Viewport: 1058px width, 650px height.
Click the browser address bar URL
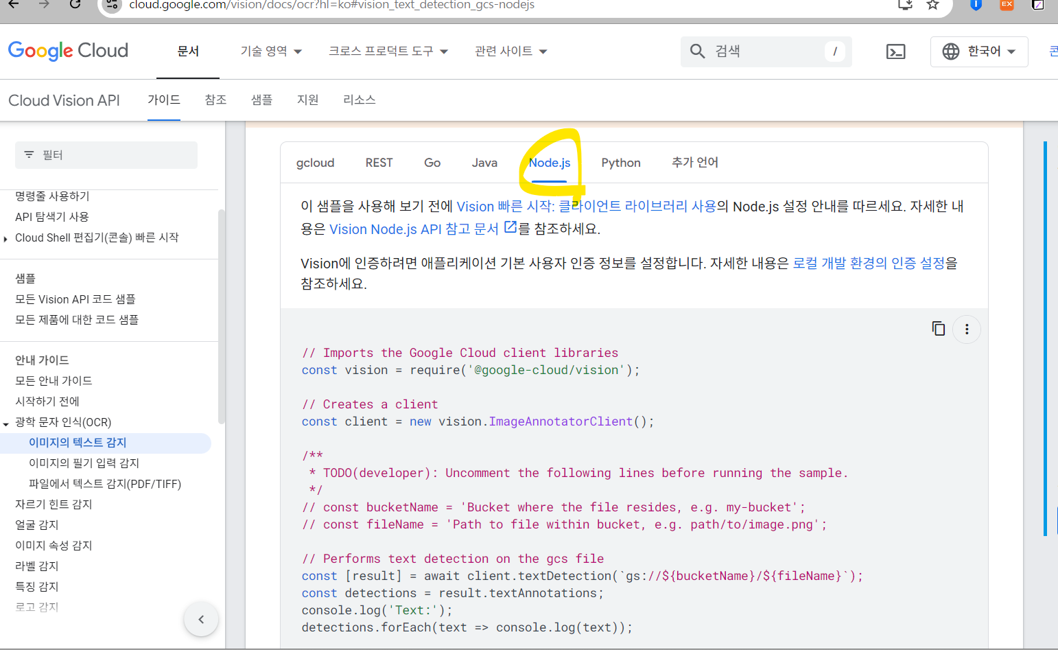click(x=332, y=5)
